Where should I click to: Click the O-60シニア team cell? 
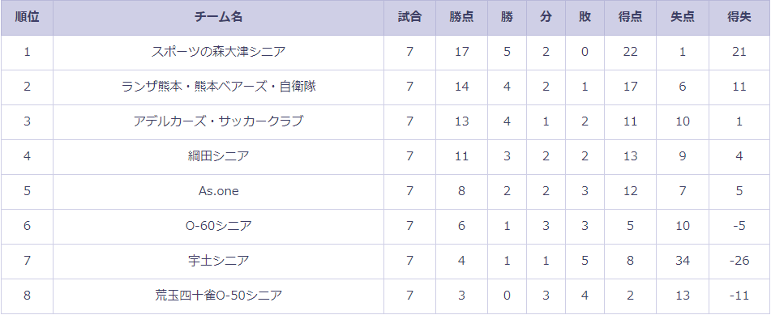click(218, 226)
